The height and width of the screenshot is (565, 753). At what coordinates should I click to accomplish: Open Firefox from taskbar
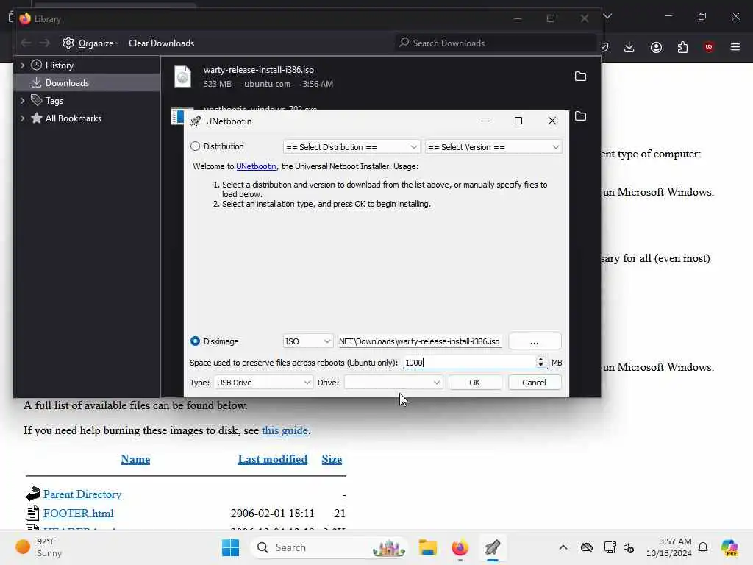click(460, 547)
